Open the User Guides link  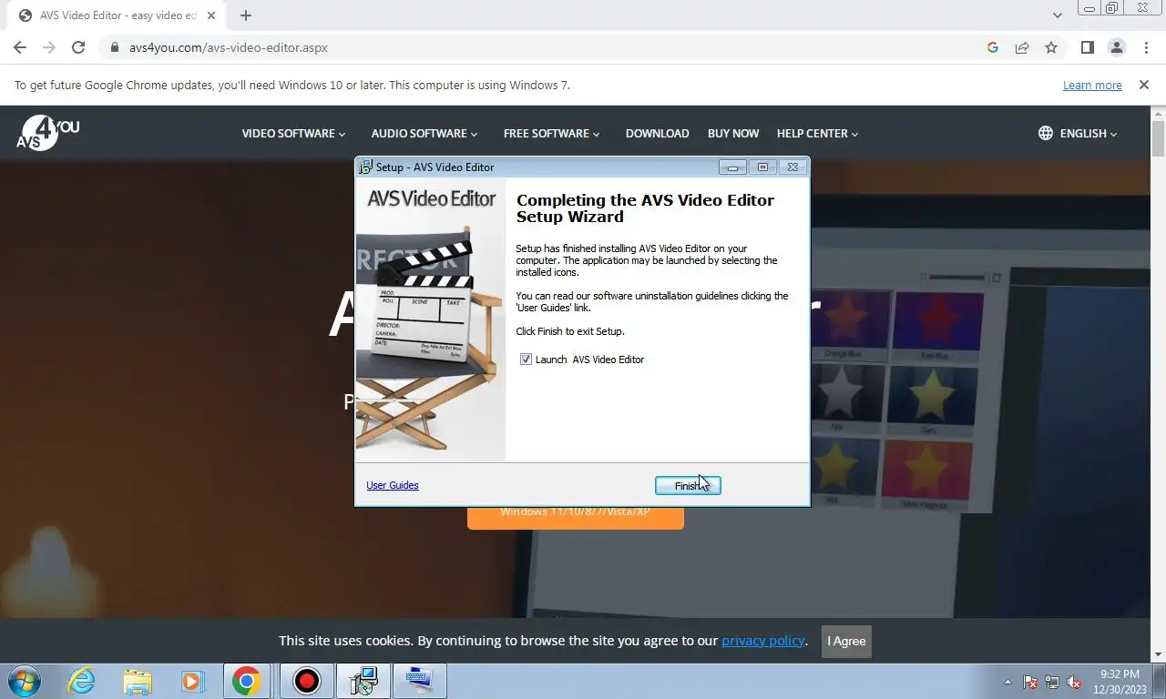click(393, 485)
